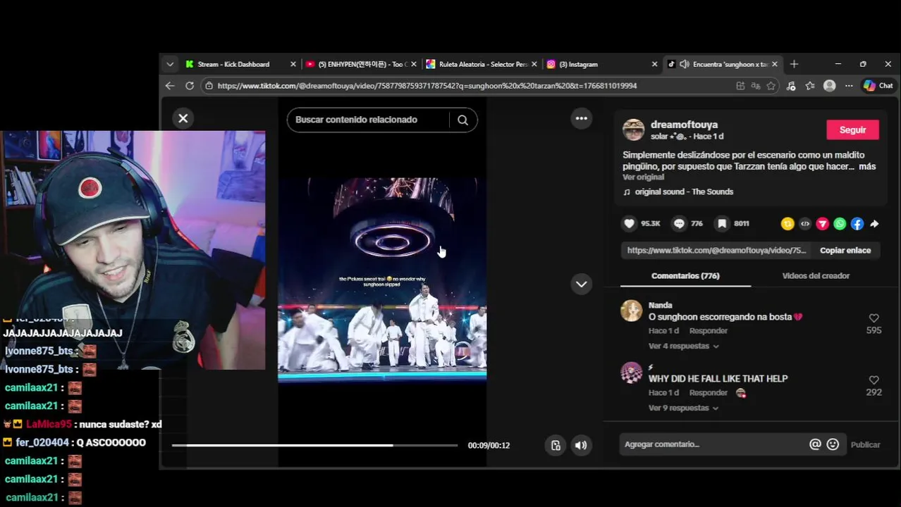
Task: Open the three-dot options on the video
Action: click(x=582, y=118)
